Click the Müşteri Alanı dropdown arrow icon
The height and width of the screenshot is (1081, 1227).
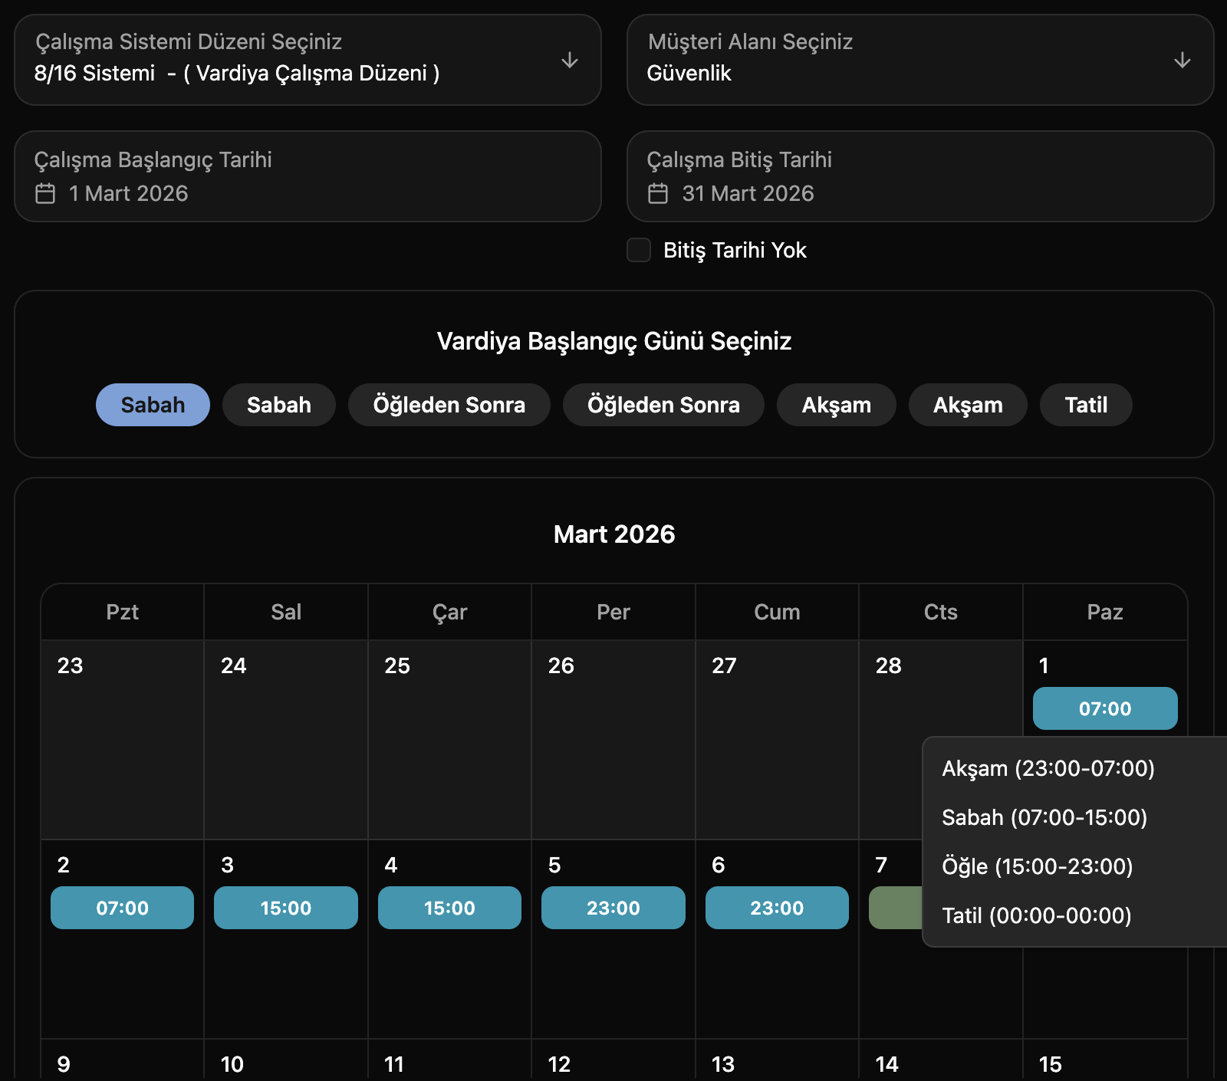point(1182,60)
